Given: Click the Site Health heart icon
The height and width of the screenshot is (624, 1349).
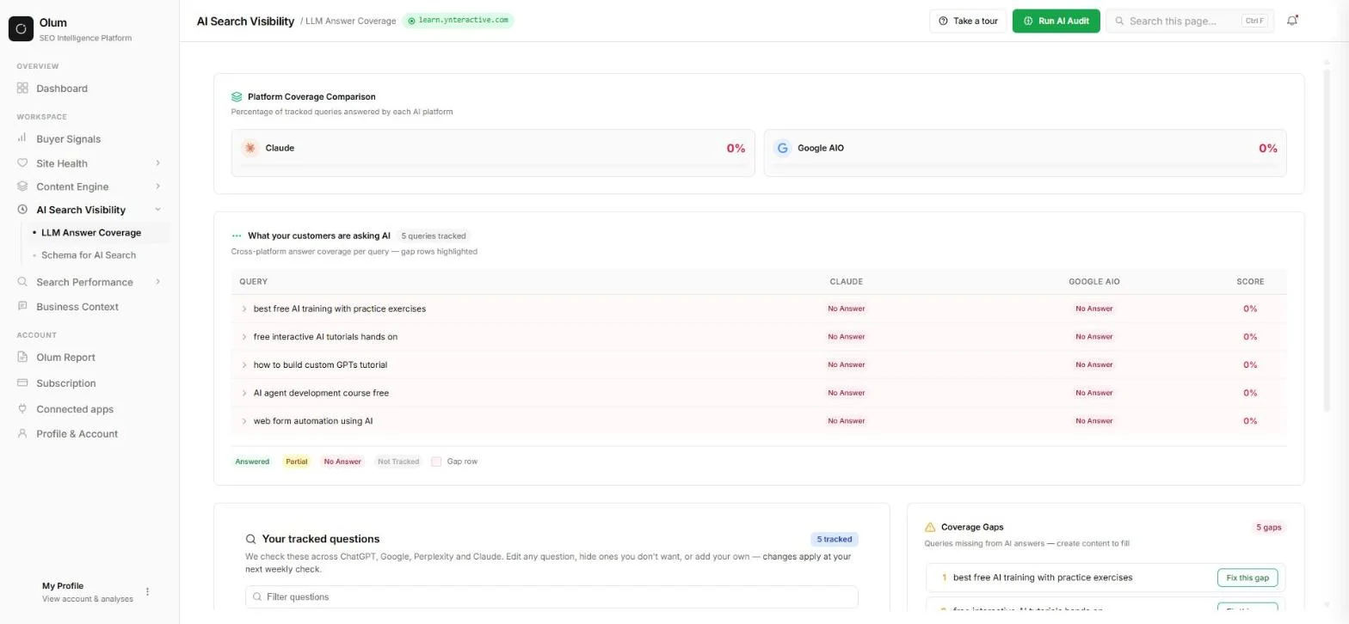Looking at the screenshot, I should point(22,163).
